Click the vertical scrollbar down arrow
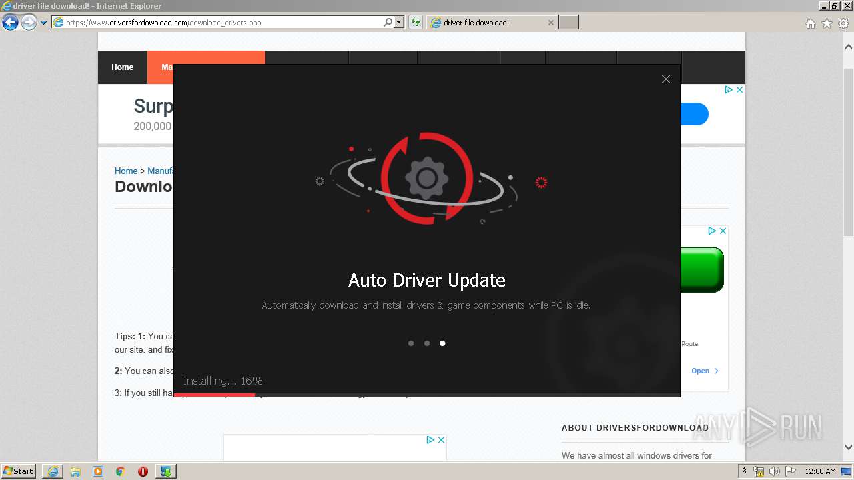Screen dimensions: 854x480 (x=849, y=447)
